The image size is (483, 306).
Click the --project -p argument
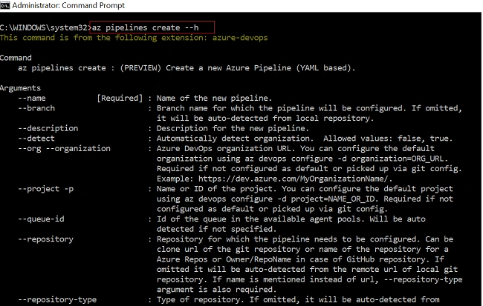tap(45, 189)
